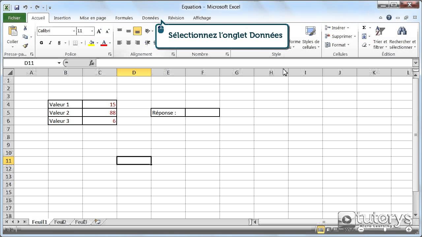422x237 pixels.
Task: Click the Format Painter brush icon
Action: click(x=25, y=46)
